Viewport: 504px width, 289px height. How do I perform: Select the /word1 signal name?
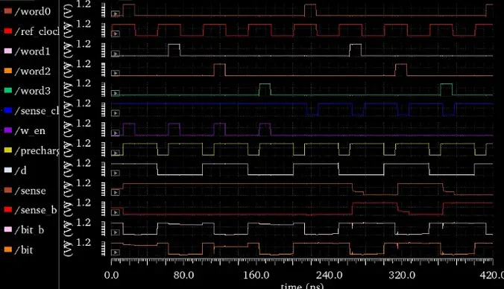pos(33,51)
